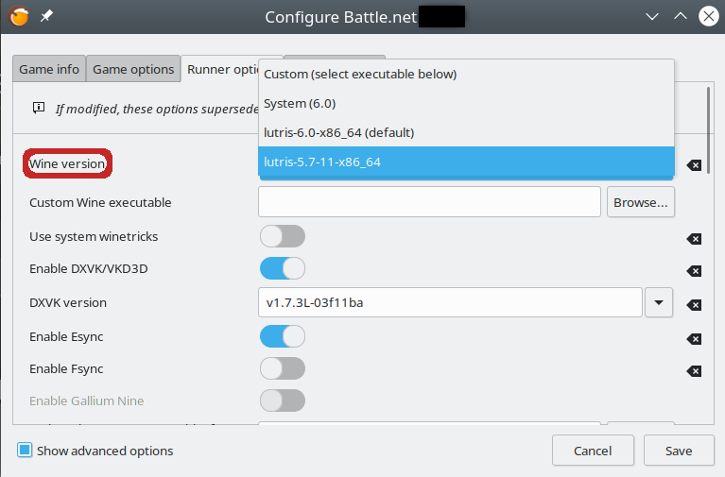Reset the DXVK version option
This screenshot has width=725, height=477.
(x=694, y=304)
